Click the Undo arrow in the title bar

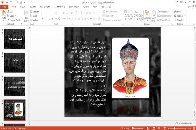point(11,2)
